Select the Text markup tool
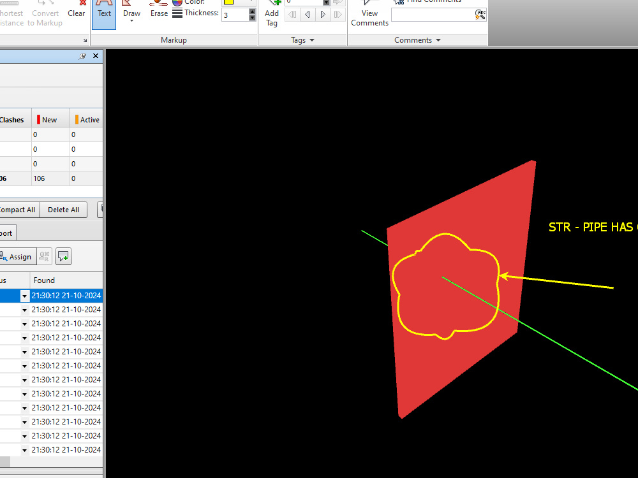This screenshot has width=638, height=478. click(x=104, y=14)
